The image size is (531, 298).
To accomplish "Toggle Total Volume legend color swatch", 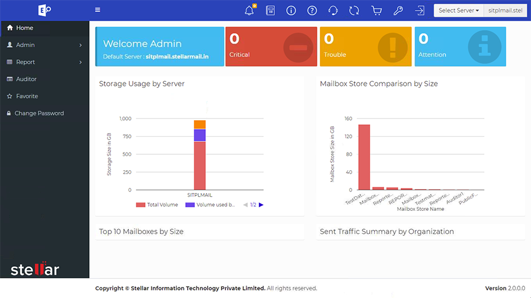I will pos(140,205).
